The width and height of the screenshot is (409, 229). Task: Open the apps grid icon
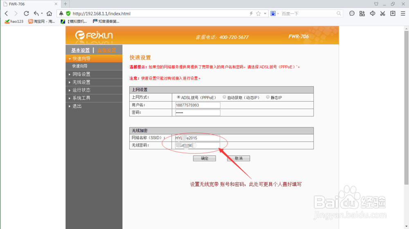coord(362,13)
